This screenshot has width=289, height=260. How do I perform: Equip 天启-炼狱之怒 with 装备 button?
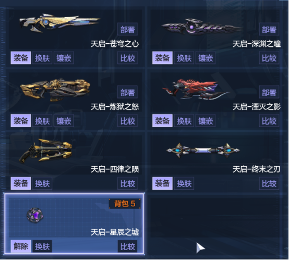coord(21,120)
